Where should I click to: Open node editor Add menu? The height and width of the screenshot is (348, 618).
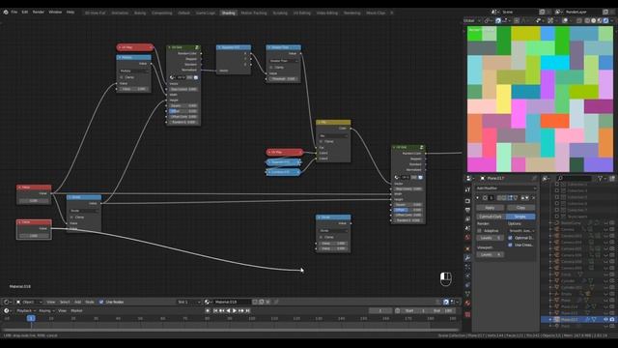pyautogui.click(x=77, y=302)
